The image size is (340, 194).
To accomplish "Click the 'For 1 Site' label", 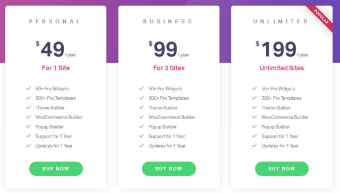I will [x=56, y=68].
